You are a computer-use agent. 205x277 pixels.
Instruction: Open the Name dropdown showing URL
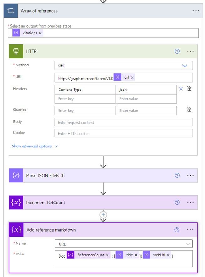(187, 244)
